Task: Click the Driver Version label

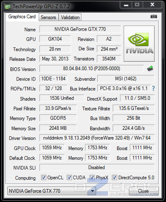Action: [x=22, y=138]
